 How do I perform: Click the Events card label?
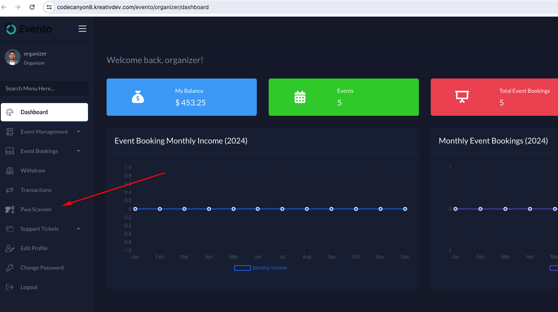(x=346, y=91)
